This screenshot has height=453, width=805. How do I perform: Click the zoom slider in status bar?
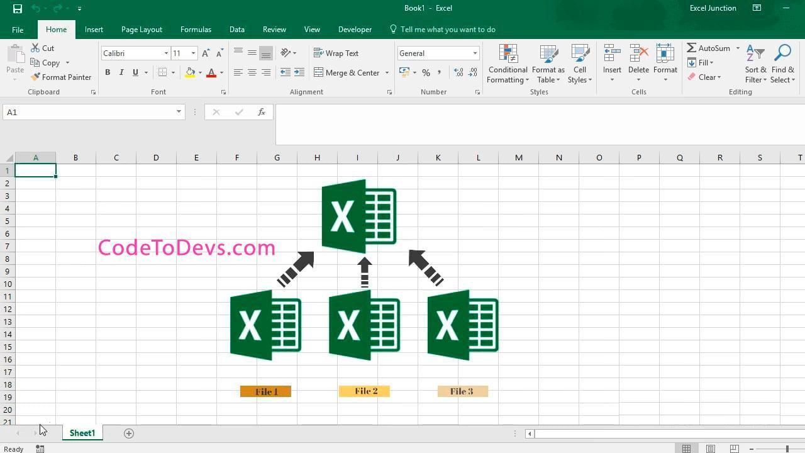787,449
